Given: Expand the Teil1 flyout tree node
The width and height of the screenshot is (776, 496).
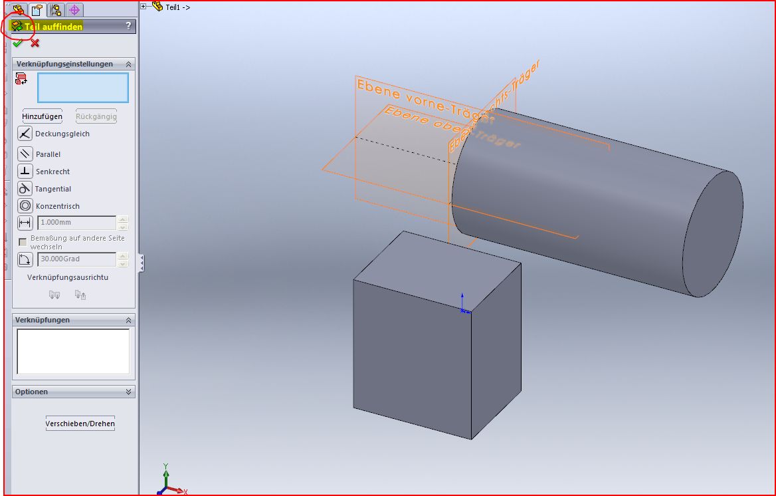Looking at the screenshot, I should click(144, 7).
